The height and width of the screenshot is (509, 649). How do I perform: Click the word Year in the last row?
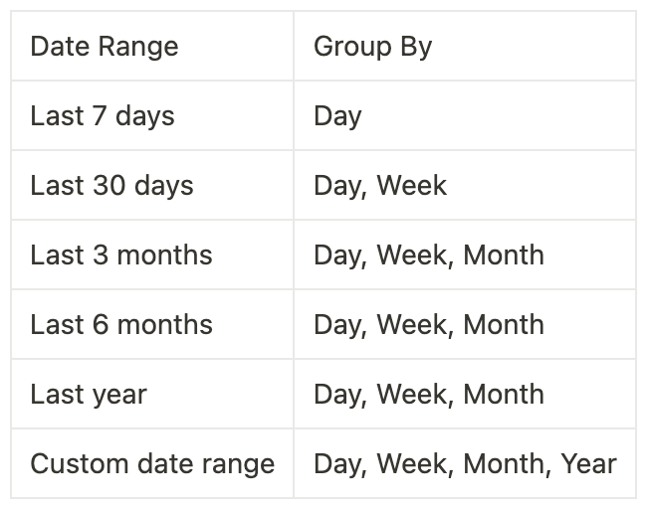coord(588,464)
